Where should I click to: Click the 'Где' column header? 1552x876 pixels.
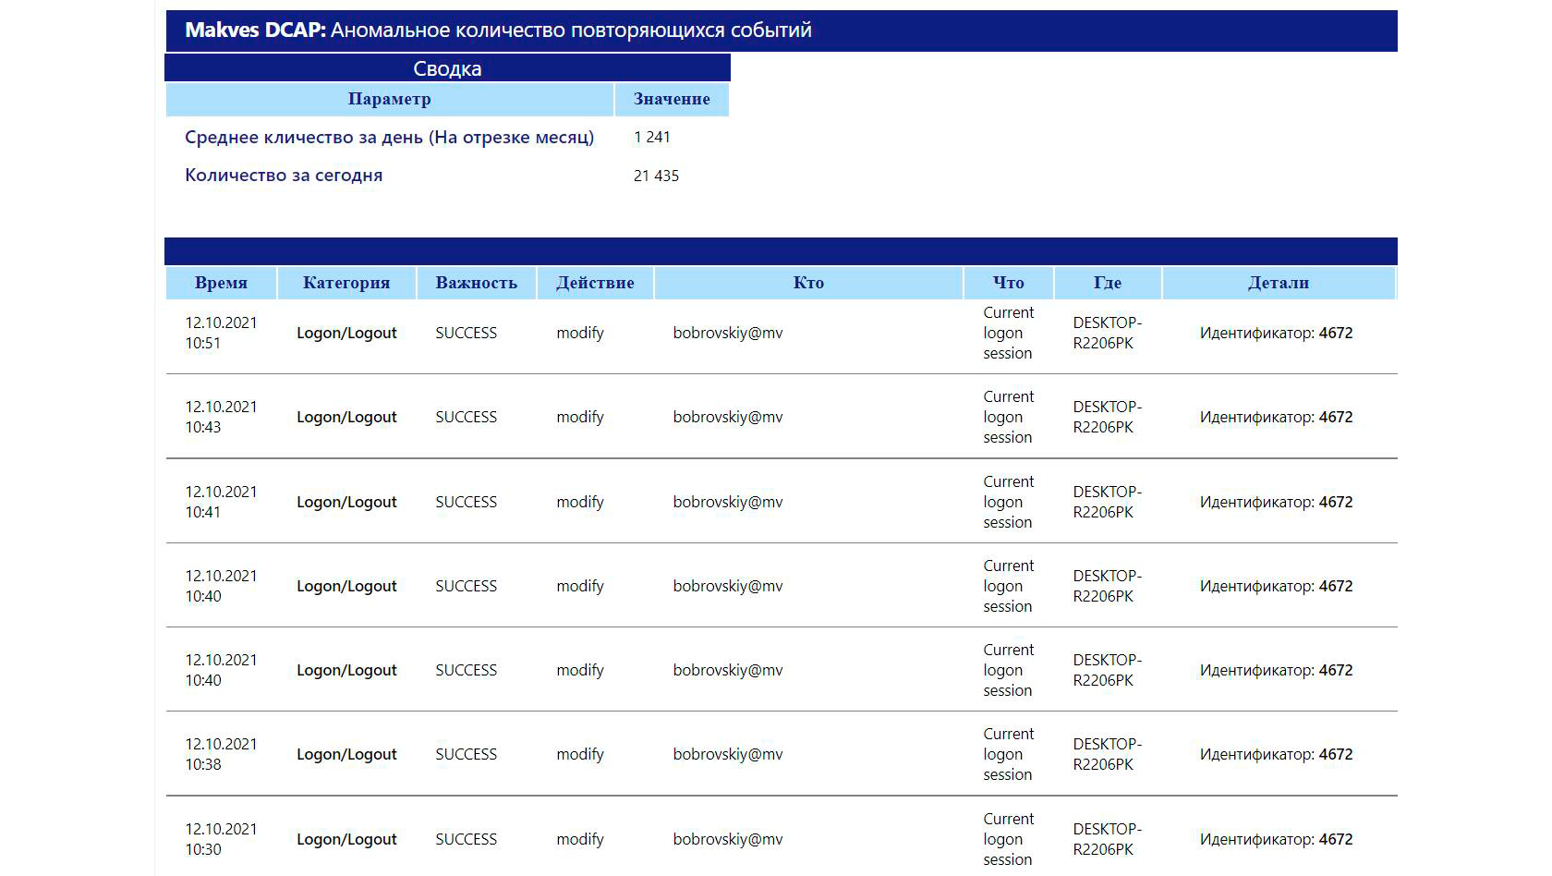[1108, 283]
